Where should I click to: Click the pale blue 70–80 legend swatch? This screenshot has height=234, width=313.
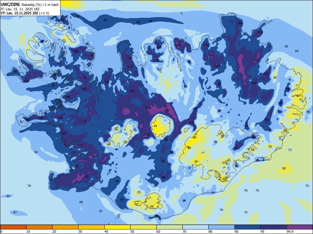click(195, 227)
